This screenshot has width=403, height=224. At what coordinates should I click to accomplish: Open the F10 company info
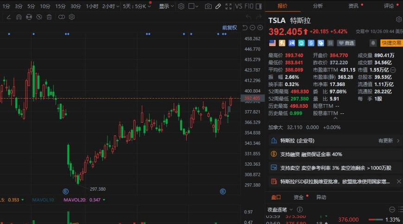click(249, 6)
